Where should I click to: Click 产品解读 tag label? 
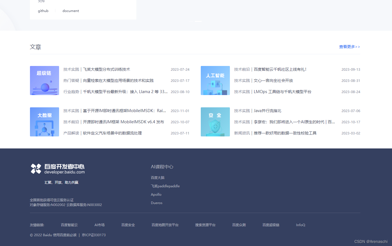click(x=71, y=133)
